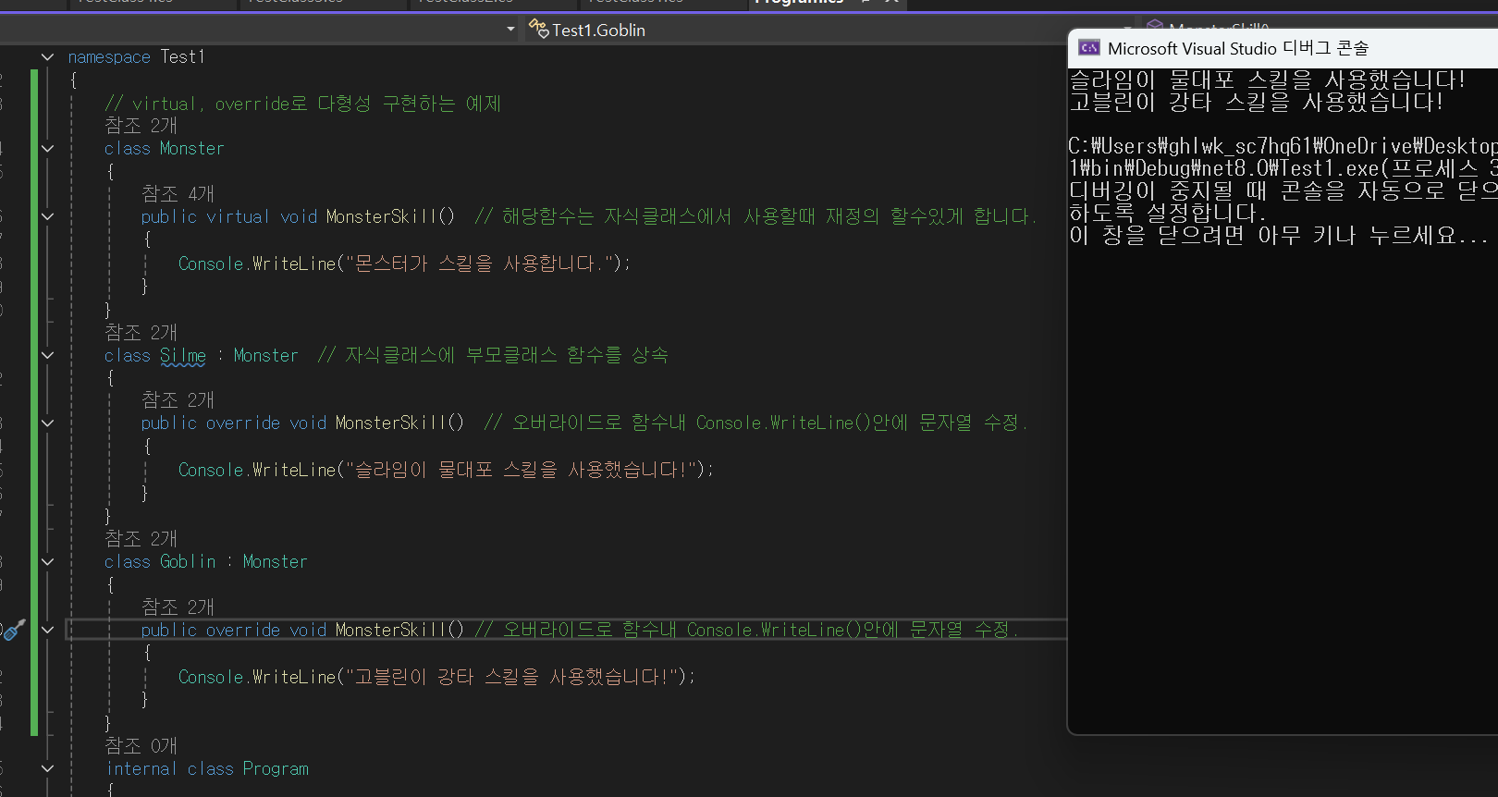Fold the class Goblin block

pos(47,562)
